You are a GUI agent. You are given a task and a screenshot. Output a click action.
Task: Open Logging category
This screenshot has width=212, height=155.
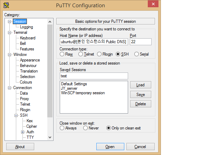(27, 27)
